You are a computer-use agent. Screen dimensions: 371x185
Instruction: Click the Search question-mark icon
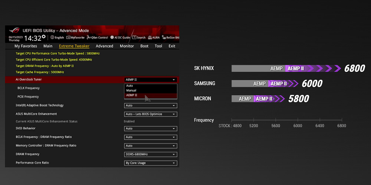tap(134, 37)
